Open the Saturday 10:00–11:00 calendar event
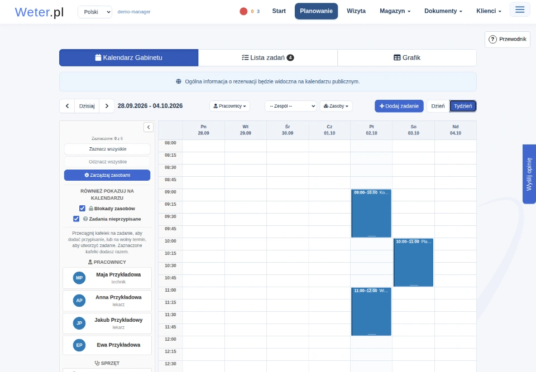Viewport: 536px width, 372px height. coord(413,262)
